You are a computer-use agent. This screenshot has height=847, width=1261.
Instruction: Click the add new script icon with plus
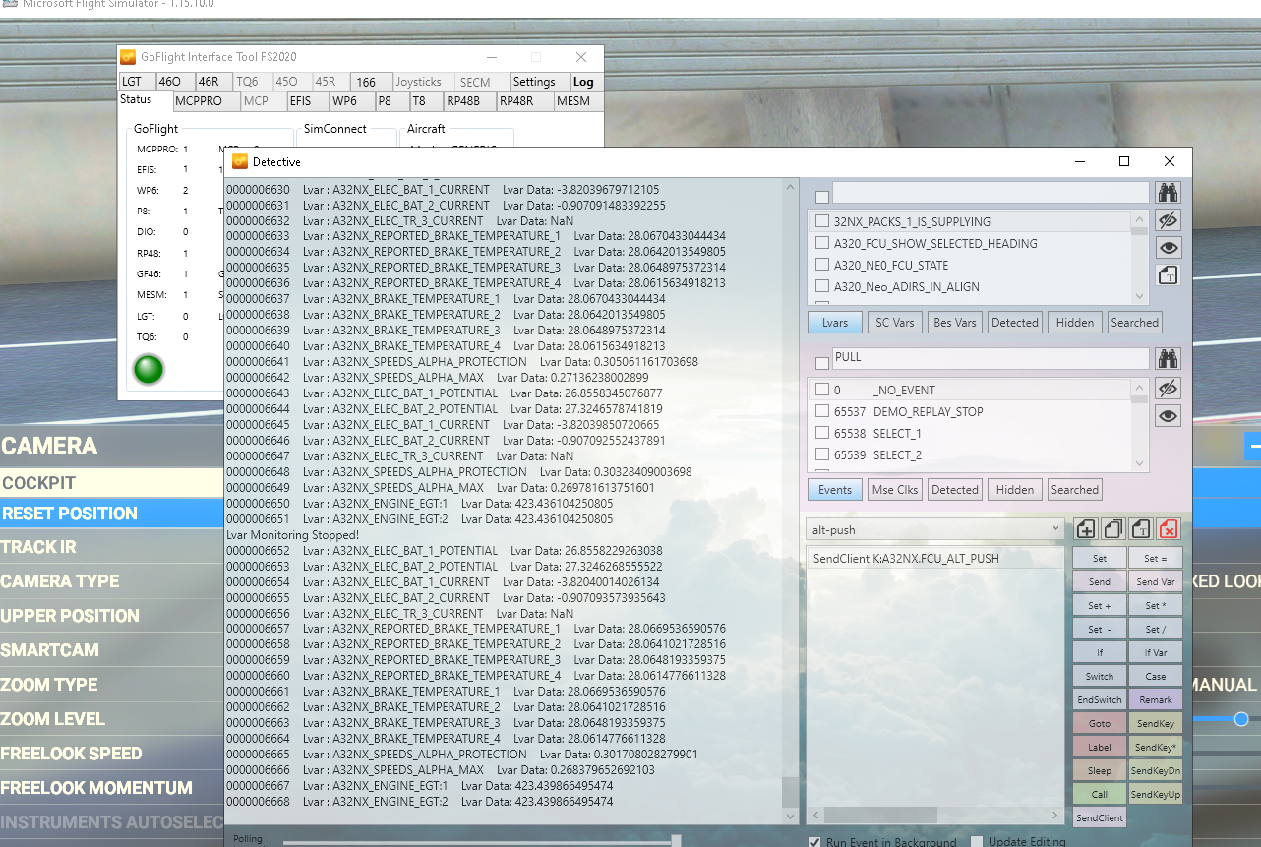click(x=1086, y=529)
